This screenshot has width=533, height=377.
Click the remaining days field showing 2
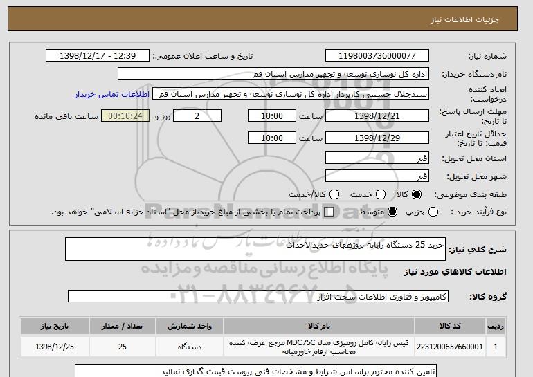[197, 116]
